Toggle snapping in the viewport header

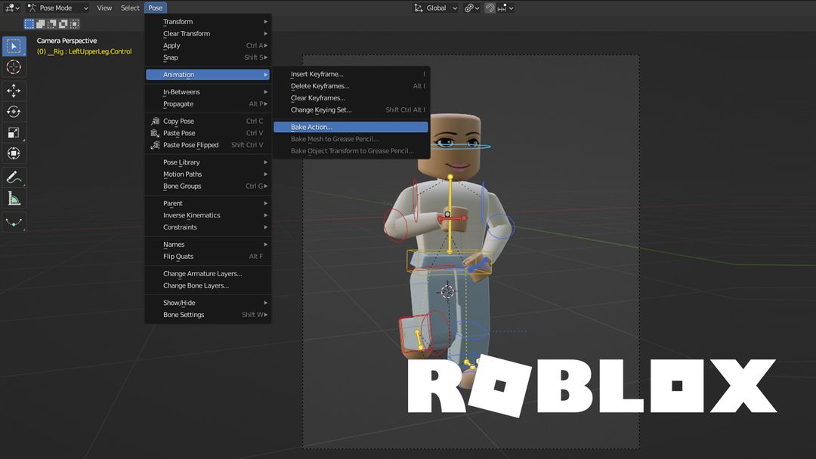[490, 8]
